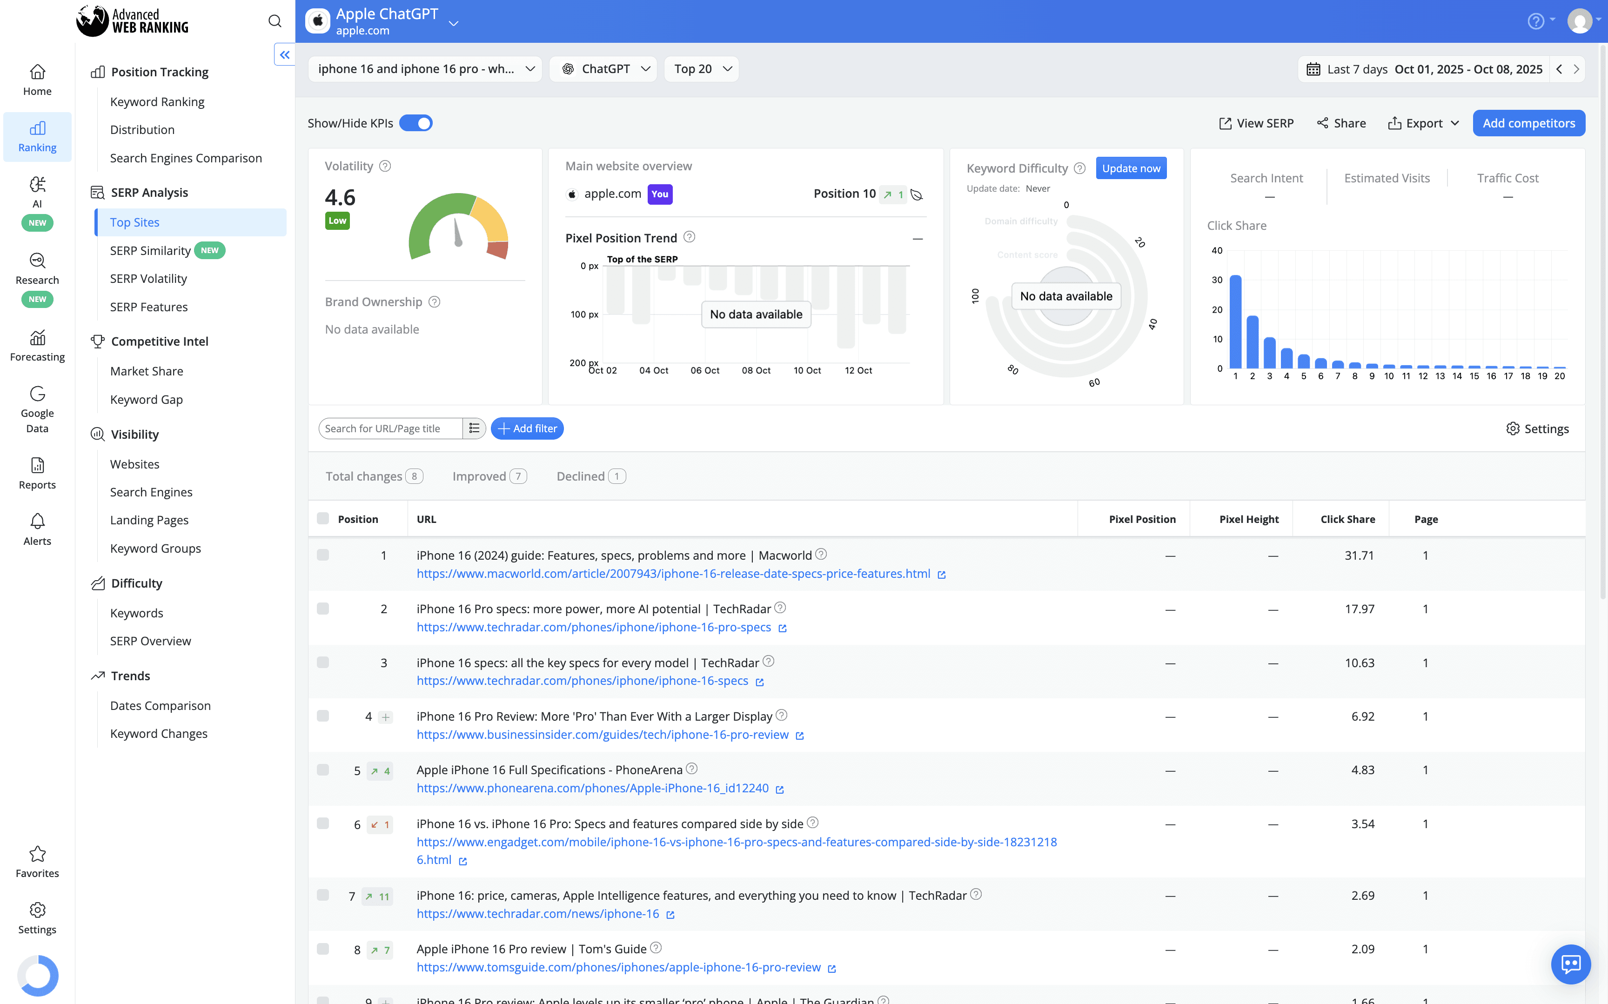
Task: Check the position 3 TechRadar specs checkbox
Action: pos(322,662)
